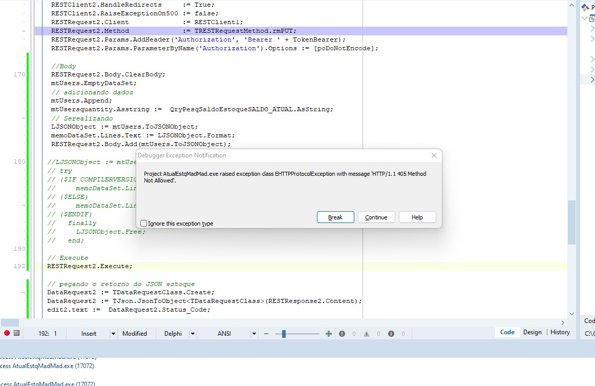
Task: Click the red macro record icon
Action: pyautogui.click(x=7, y=333)
